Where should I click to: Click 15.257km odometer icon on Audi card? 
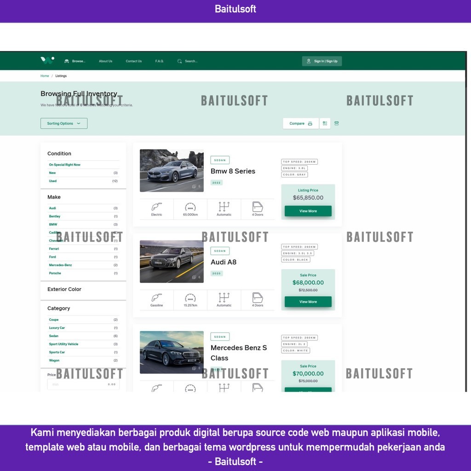click(190, 298)
